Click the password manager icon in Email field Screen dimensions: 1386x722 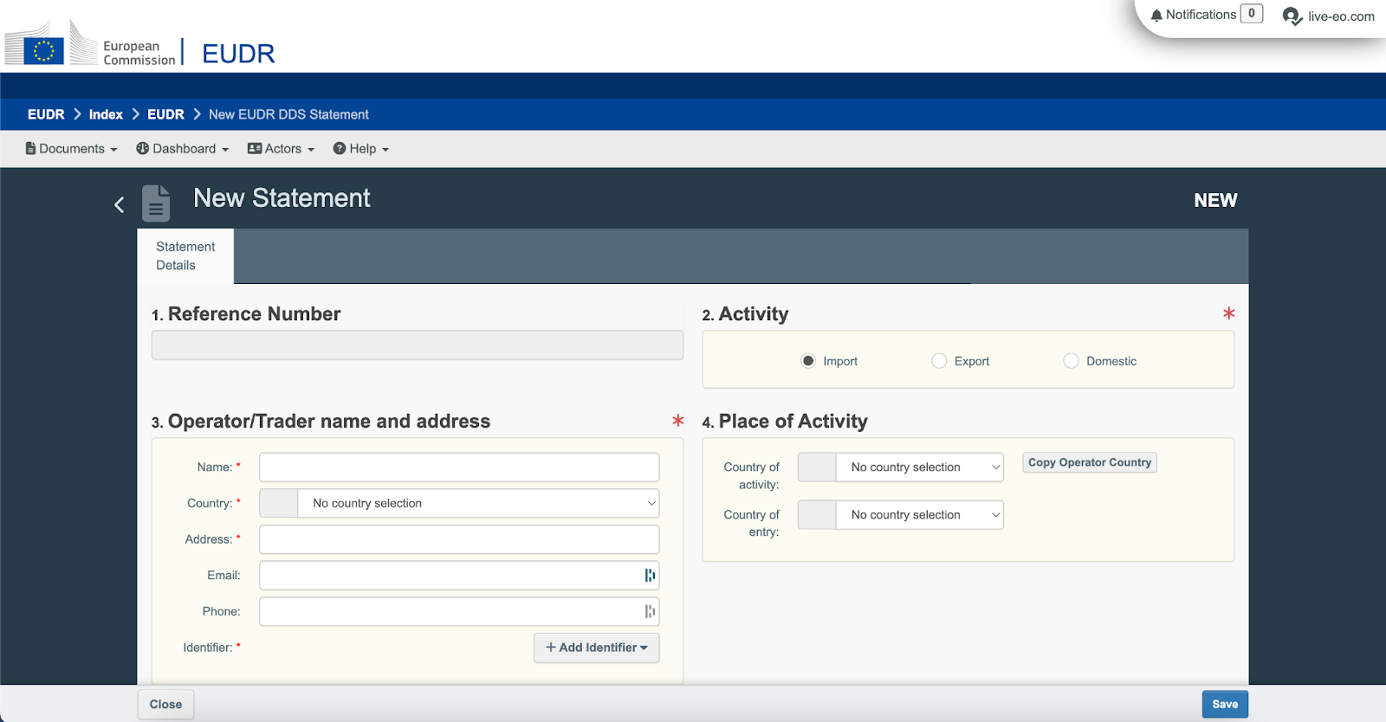click(x=650, y=576)
